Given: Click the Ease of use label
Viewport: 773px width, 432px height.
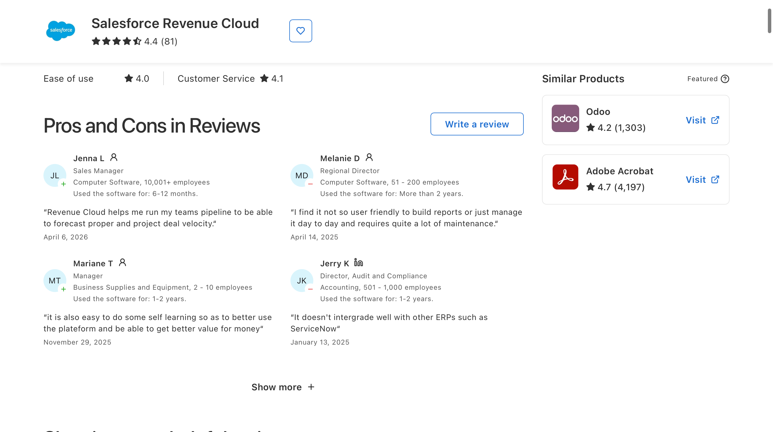Looking at the screenshot, I should [68, 79].
